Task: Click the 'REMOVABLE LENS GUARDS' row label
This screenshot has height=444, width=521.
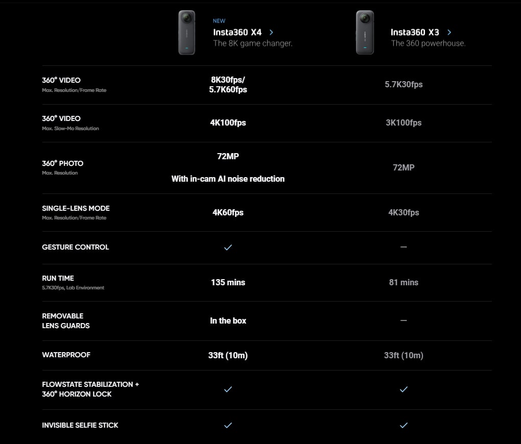Action: 66,321
